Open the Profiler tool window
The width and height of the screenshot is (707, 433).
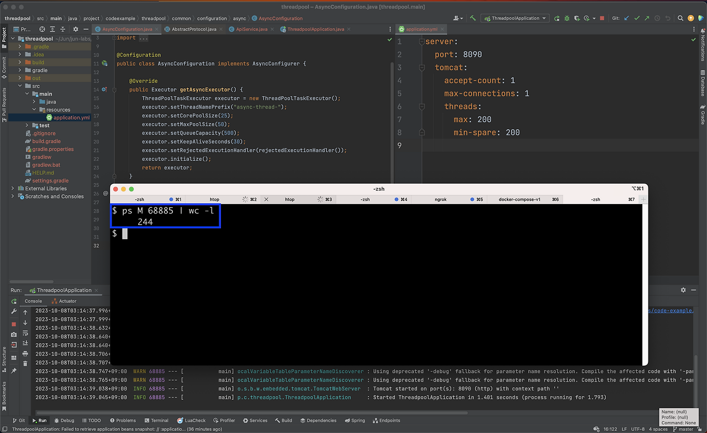pos(224,420)
